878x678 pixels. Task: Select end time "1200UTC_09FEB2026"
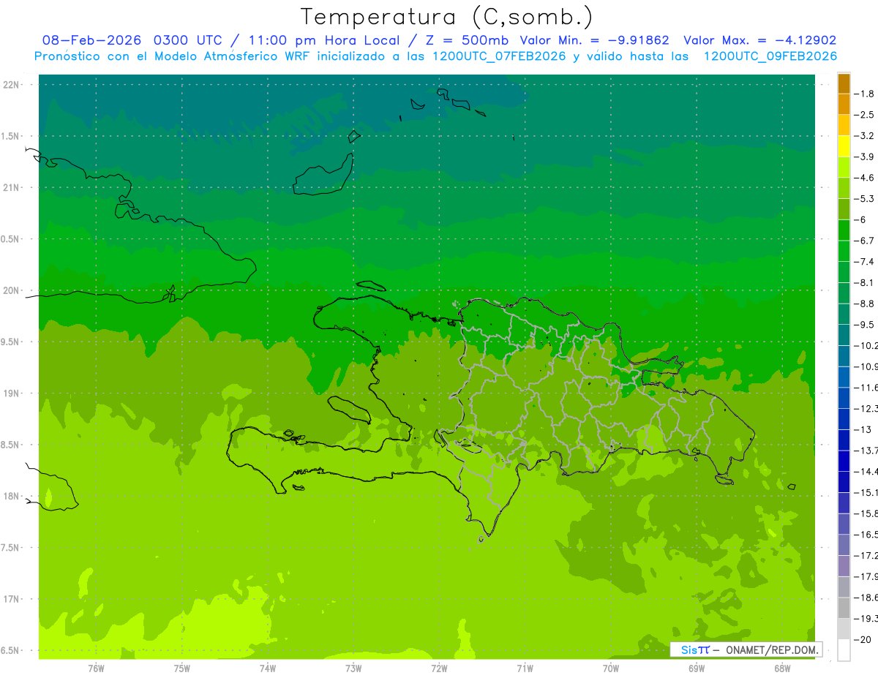(x=770, y=56)
